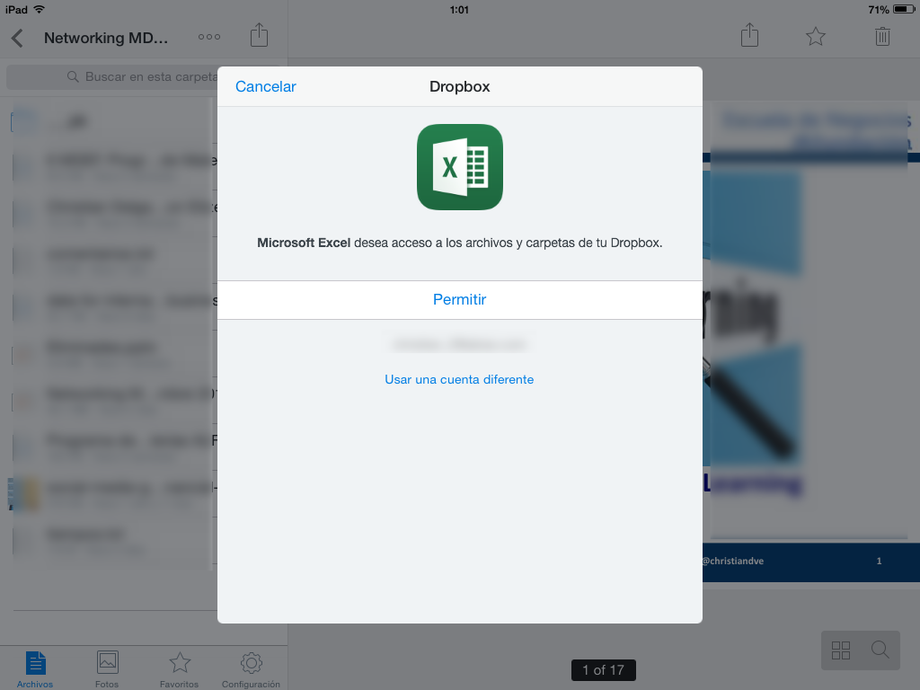920x690 pixels.
Task: Go back using the left arrow
Action: (17, 38)
